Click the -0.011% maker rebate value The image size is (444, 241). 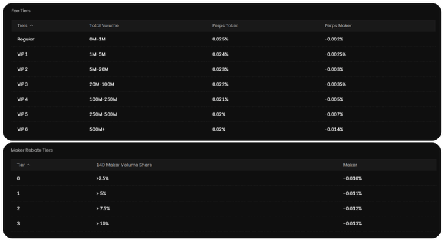click(x=353, y=194)
